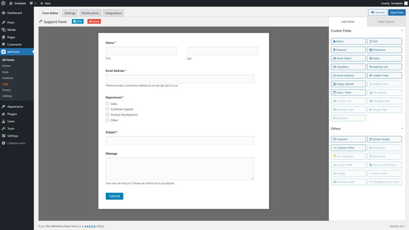Copy the form shortcode #16
Image resolution: width=409 pixels, height=230 pixels.
tap(78, 21)
